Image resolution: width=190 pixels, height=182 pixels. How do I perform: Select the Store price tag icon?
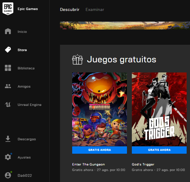pos(8,50)
